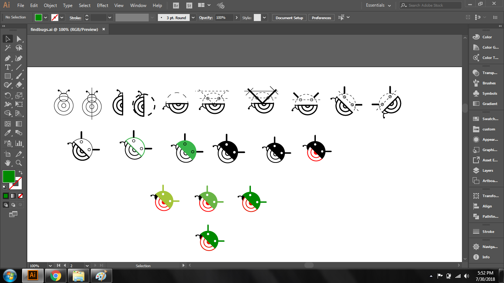Change the screen mode
504x283 pixels.
click(13, 214)
